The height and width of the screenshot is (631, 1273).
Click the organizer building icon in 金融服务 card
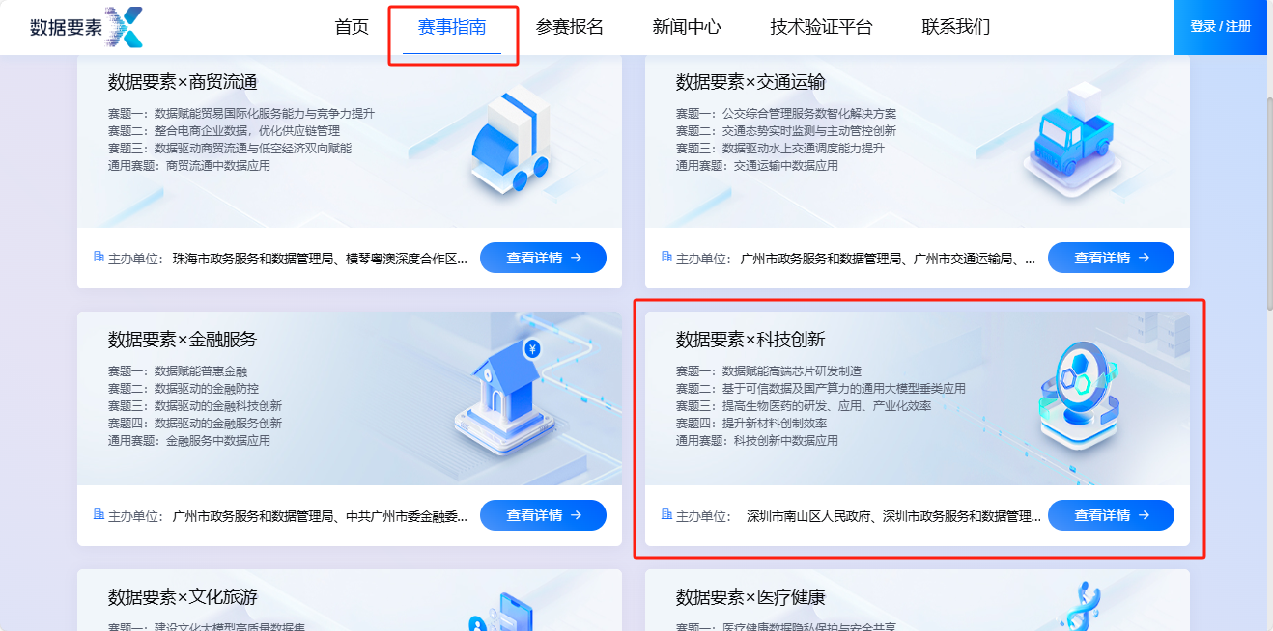(98, 514)
